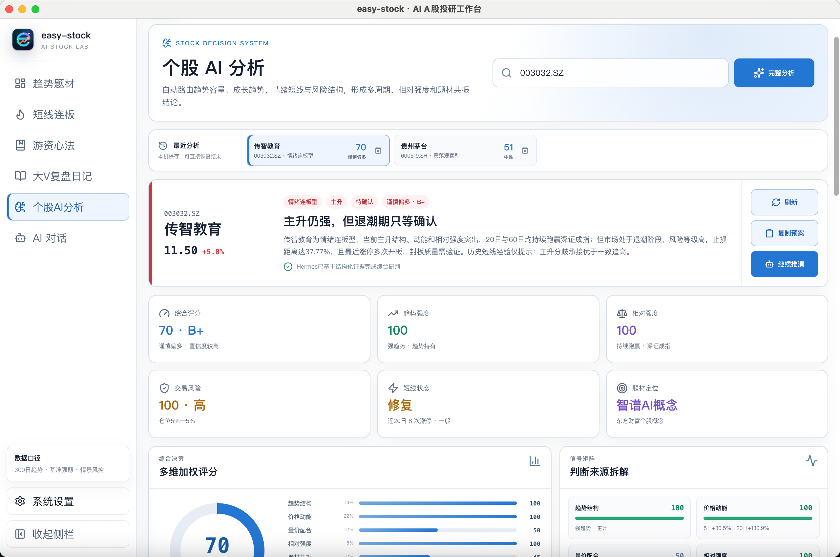840x557 pixels.
Task: Click the headline 主升仍强，但退潮期只等确认
Action: [x=360, y=221]
